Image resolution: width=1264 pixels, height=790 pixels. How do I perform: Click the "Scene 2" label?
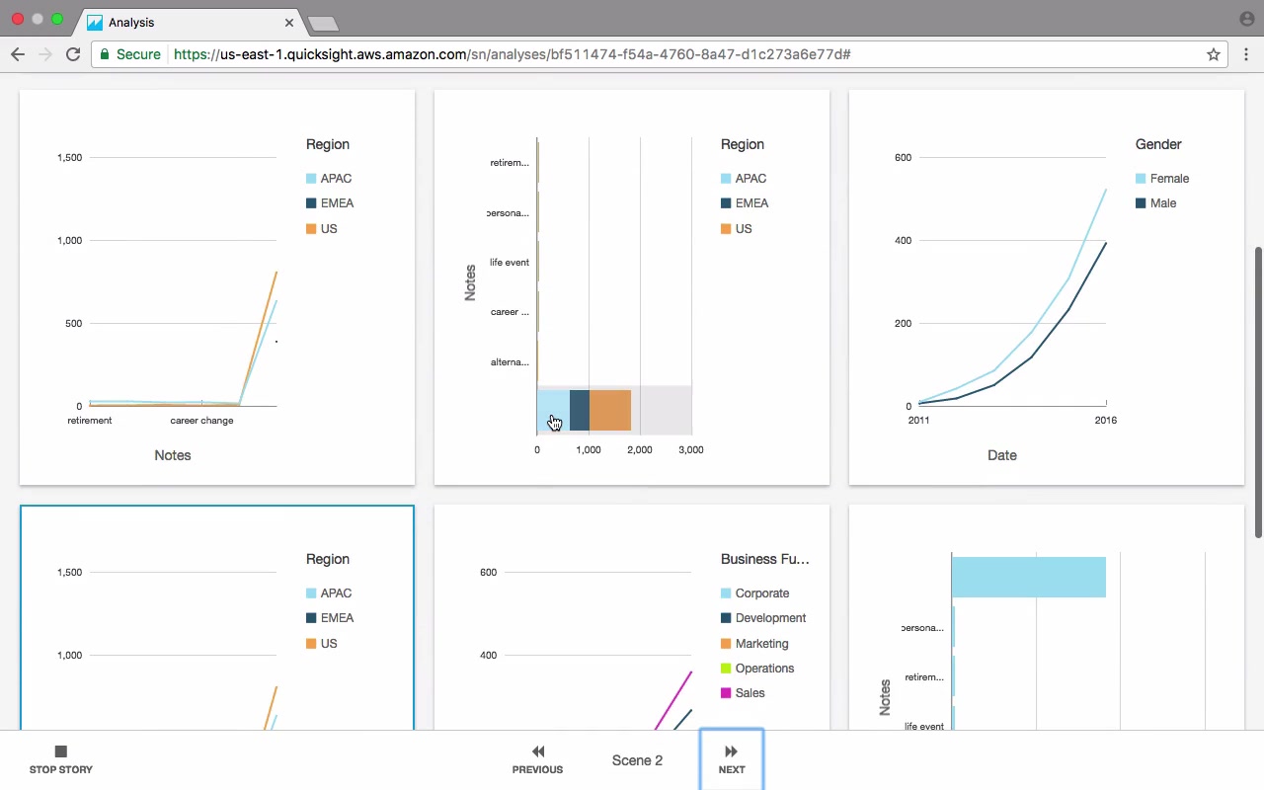point(637,760)
